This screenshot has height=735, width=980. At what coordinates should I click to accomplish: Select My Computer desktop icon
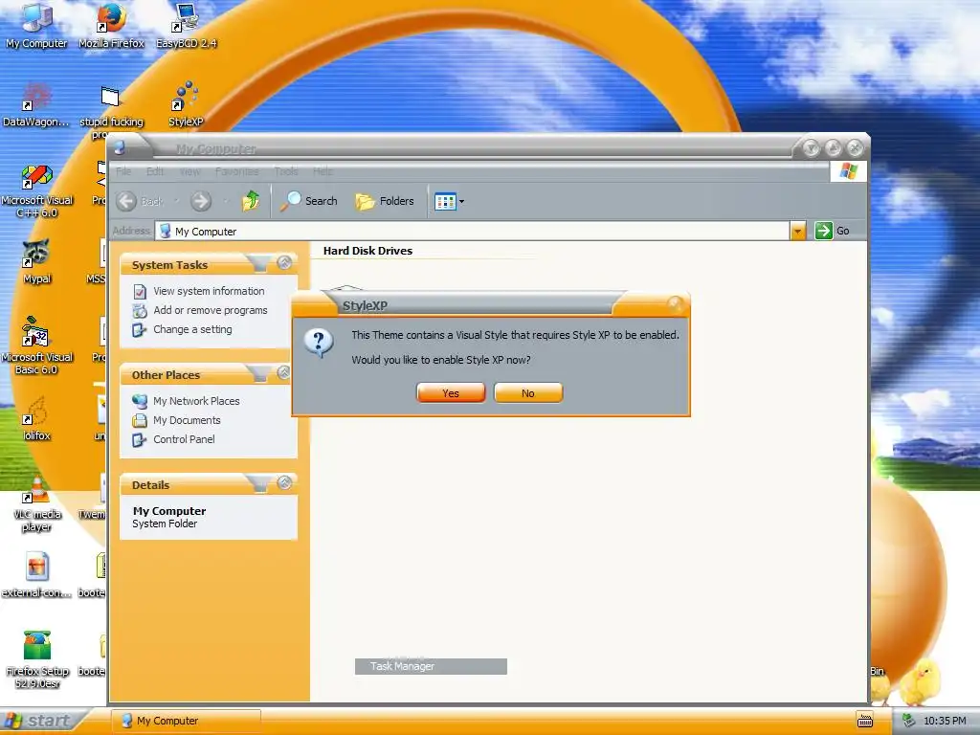[36, 26]
